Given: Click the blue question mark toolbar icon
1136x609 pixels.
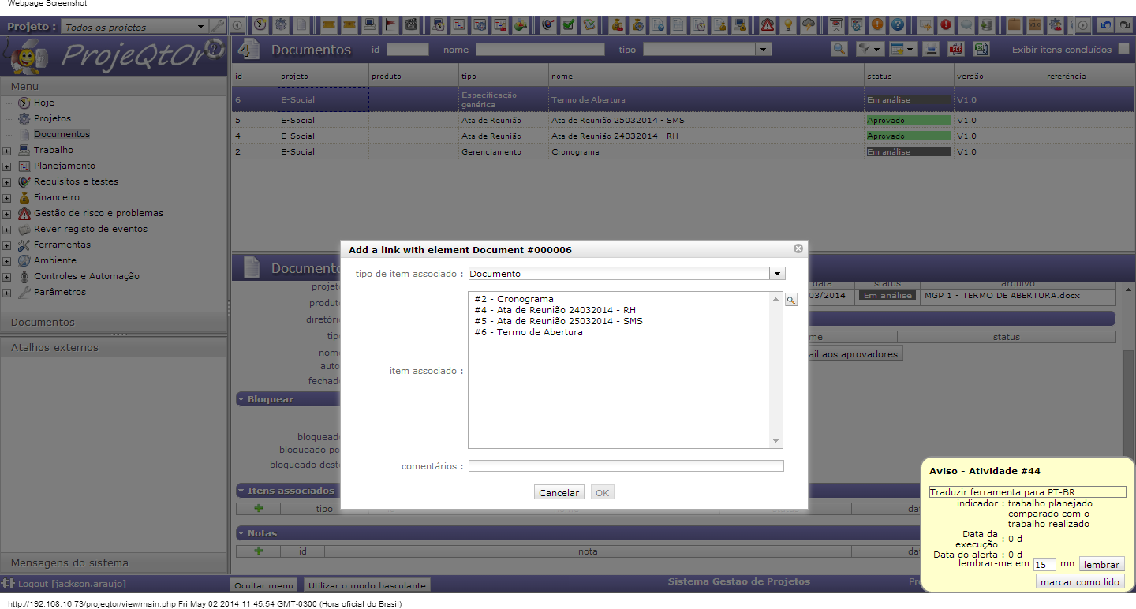Looking at the screenshot, I should click(x=897, y=24).
